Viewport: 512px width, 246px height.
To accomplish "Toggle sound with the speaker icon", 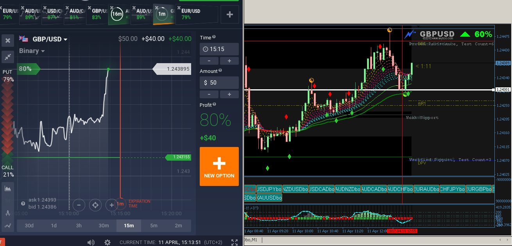I will tap(91, 242).
